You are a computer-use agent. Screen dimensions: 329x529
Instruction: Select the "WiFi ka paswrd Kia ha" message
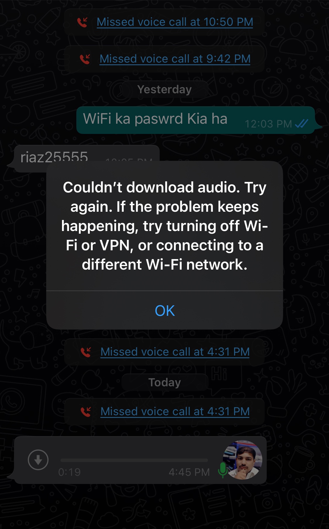[195, 120]
